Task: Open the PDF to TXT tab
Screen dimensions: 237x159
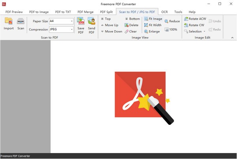Action: click(x=63, y=12)
